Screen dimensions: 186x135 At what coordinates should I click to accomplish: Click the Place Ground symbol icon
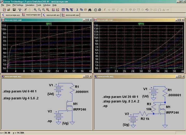[109, 10]
